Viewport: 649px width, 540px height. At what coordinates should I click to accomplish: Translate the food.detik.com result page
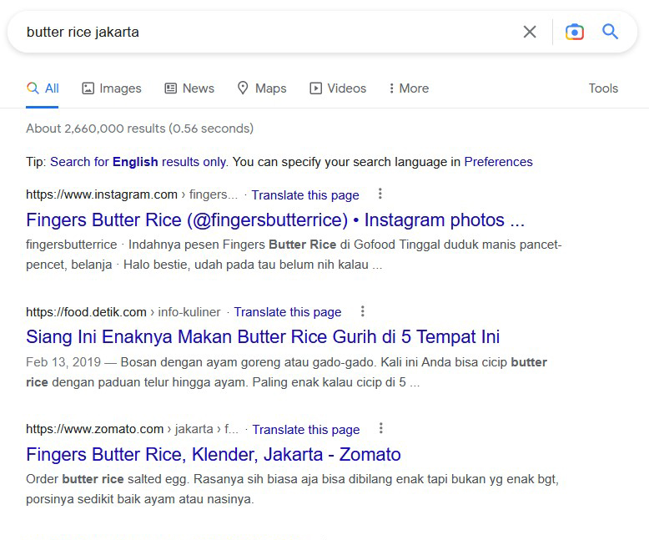click(288, 312)
